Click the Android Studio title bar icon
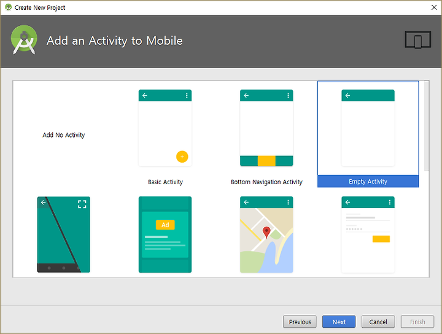The image size is (442, 334). pos(8,7)
